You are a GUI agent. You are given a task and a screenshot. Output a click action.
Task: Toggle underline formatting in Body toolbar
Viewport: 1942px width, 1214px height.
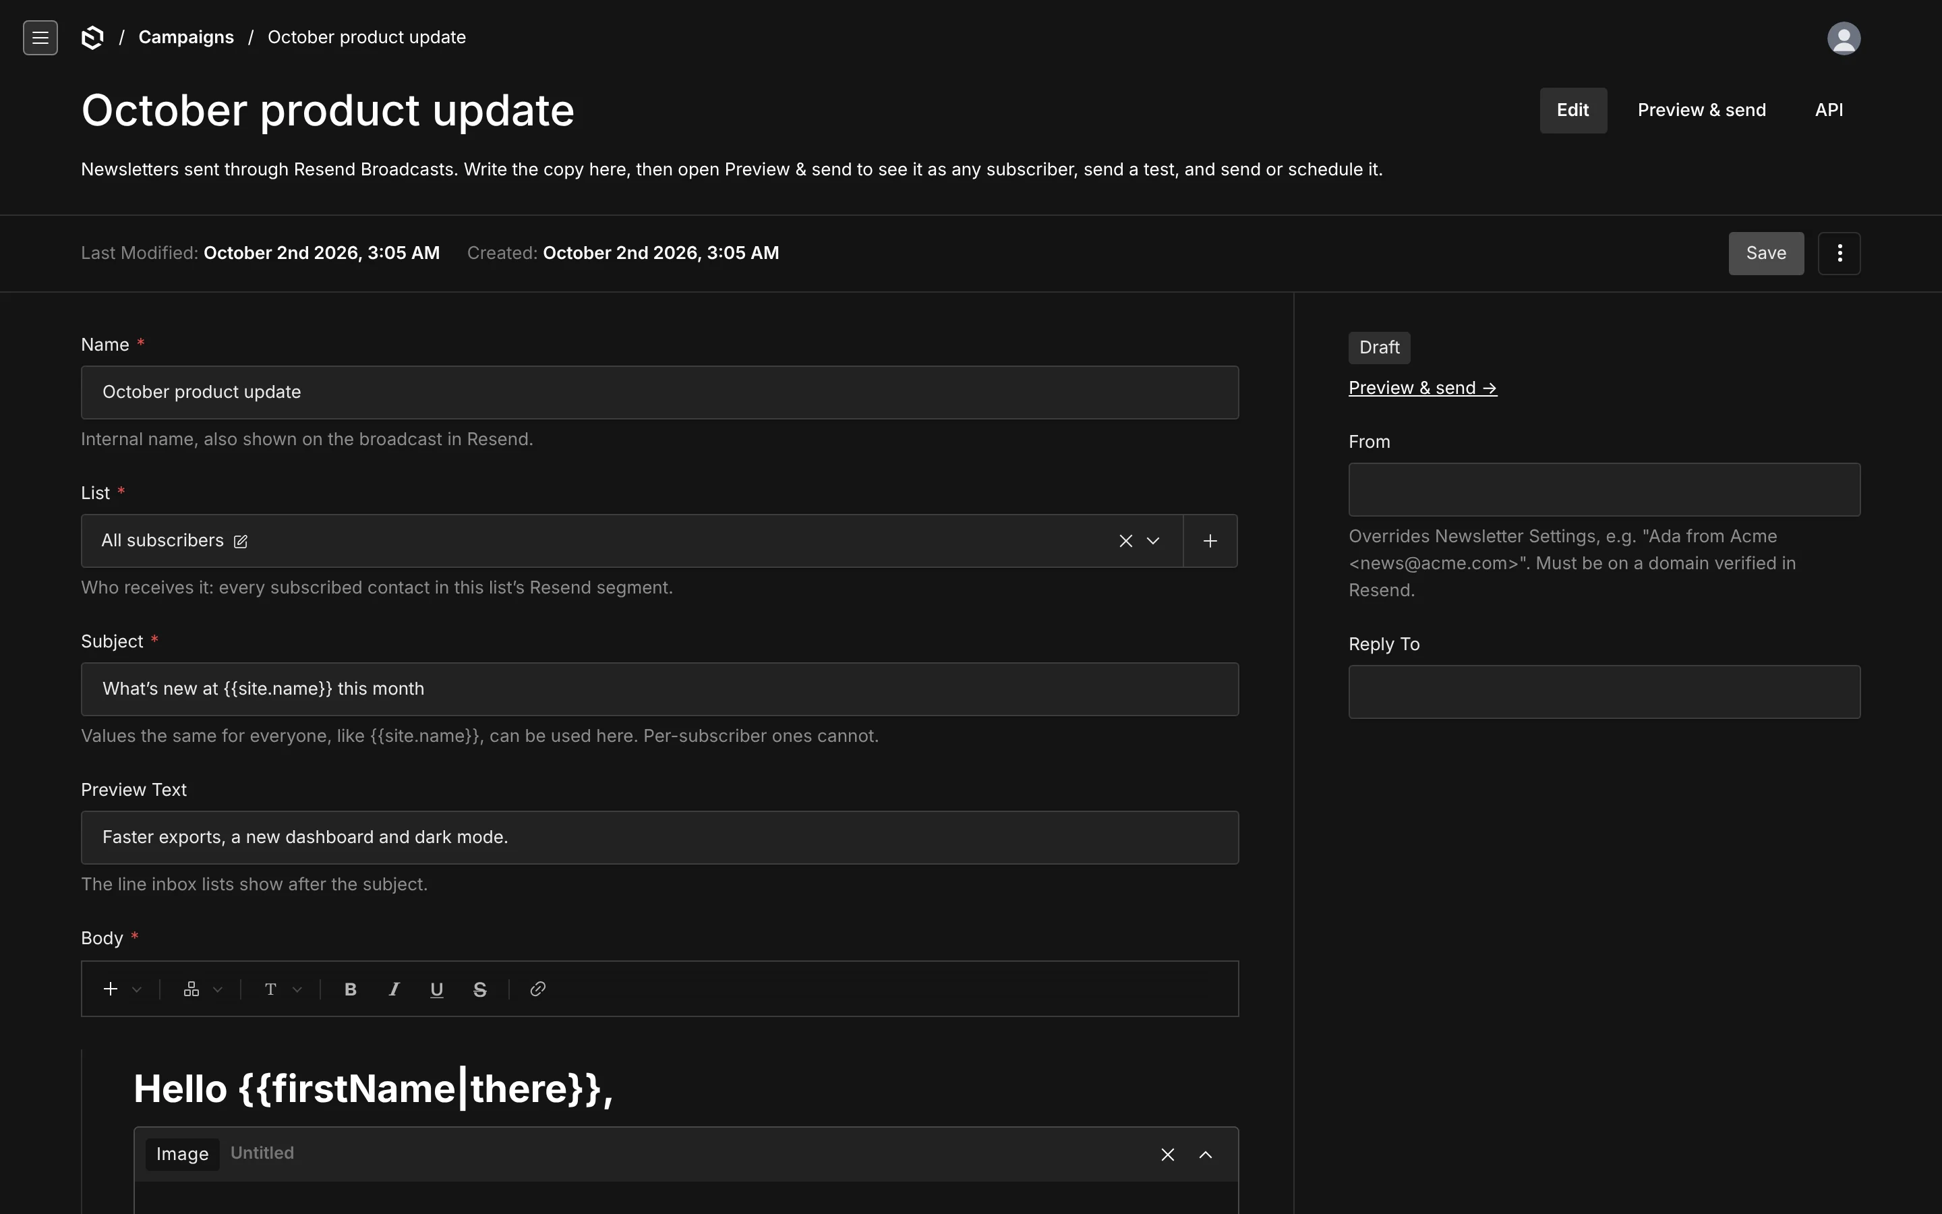pyautogui.click(x=436, y=989)
